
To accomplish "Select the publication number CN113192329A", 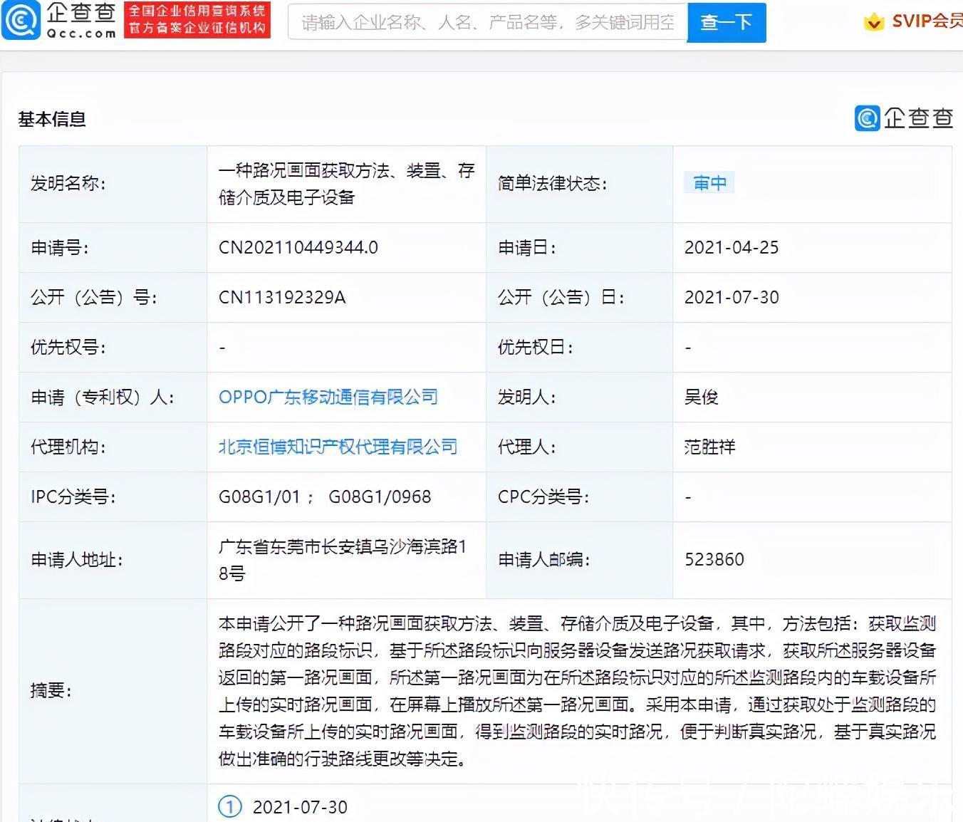I will [x=282, y=297].
